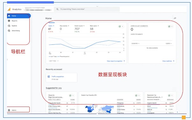Open data quality check on Sessions by card
The image size is (192, 120).
[x=170, y=96]
